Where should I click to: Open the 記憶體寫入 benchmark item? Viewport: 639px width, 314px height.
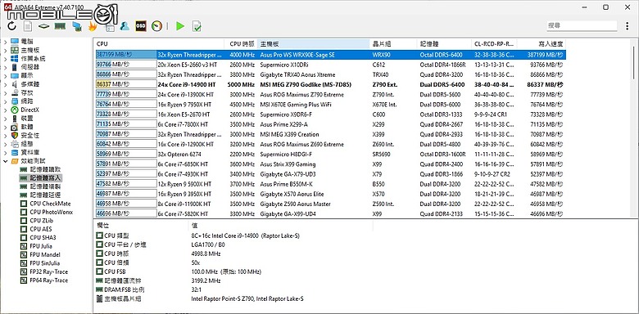(x=45, y=177)
